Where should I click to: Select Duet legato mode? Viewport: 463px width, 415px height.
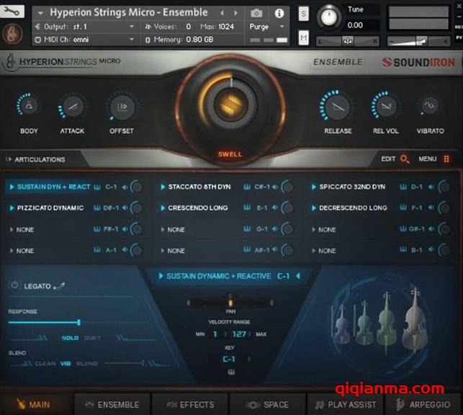(x=92, y=338)
